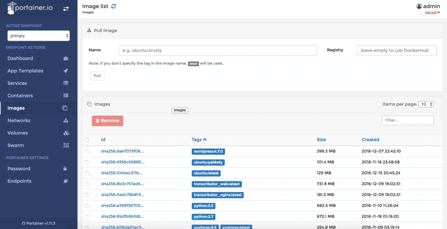Click the red Remove button
The height and width of the screenshot is (229, 447).
107,121
